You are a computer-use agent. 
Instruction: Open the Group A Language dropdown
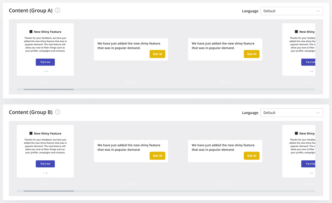tap(292, 11)
